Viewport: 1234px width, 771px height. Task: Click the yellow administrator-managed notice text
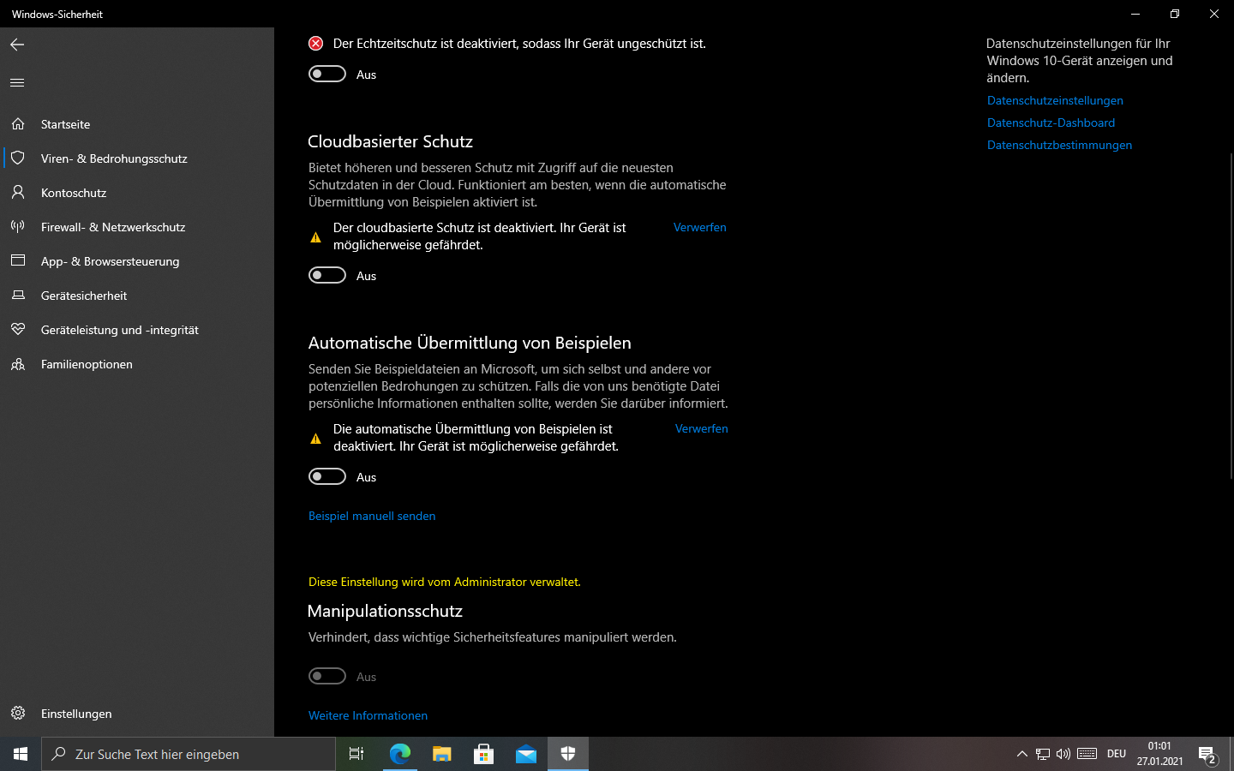[445, 582]
